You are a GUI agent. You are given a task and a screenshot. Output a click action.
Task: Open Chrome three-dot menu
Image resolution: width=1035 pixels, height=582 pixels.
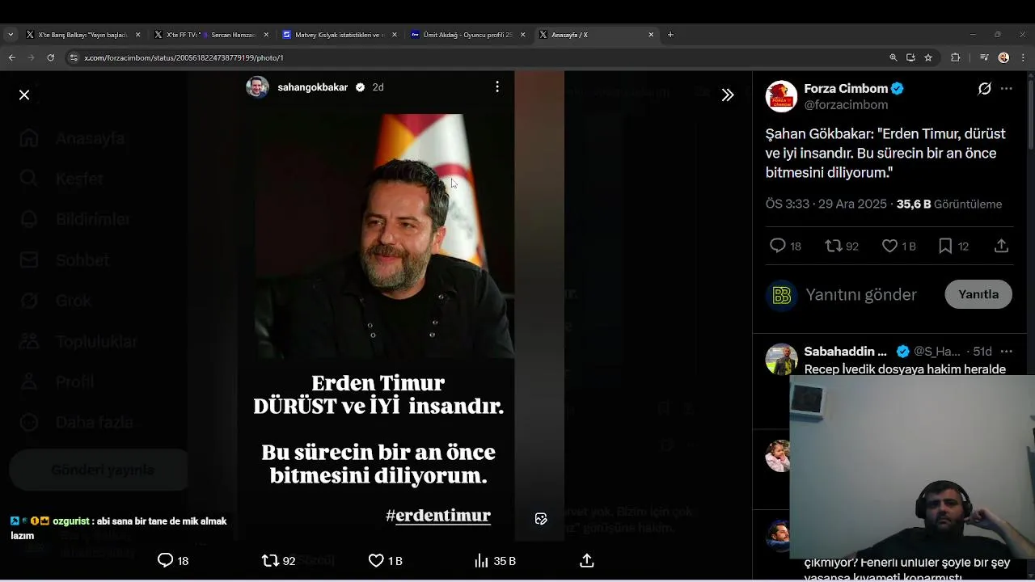[1023, 57]
